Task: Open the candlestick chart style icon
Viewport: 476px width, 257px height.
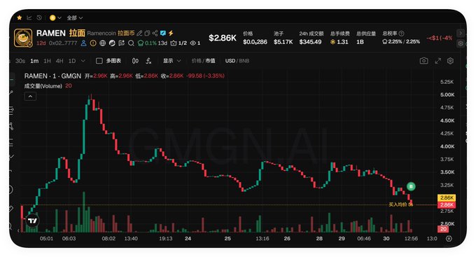Action: pyautogui.click(x=135, y=61)
